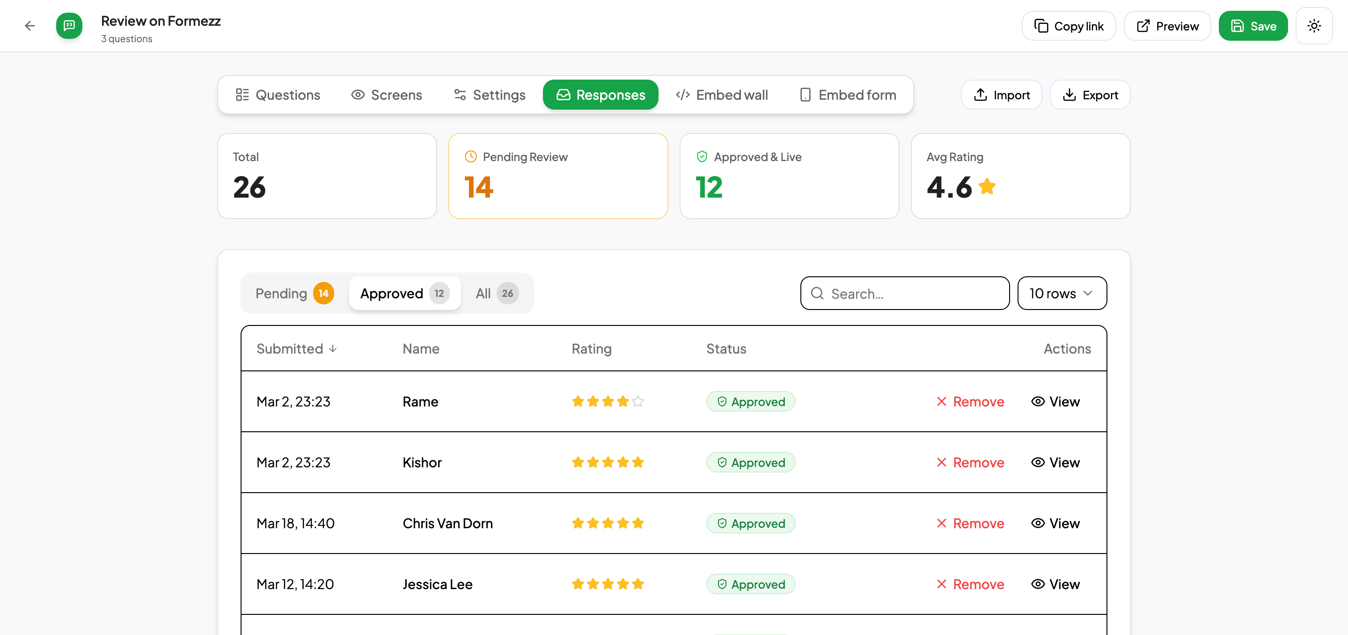Click the Actions column header
This screenshot has width=1348, height=635.
click(1067, 349)
